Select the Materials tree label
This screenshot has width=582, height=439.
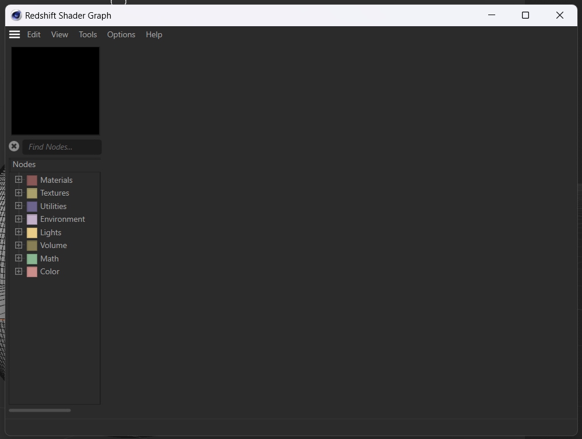point(57,180)
